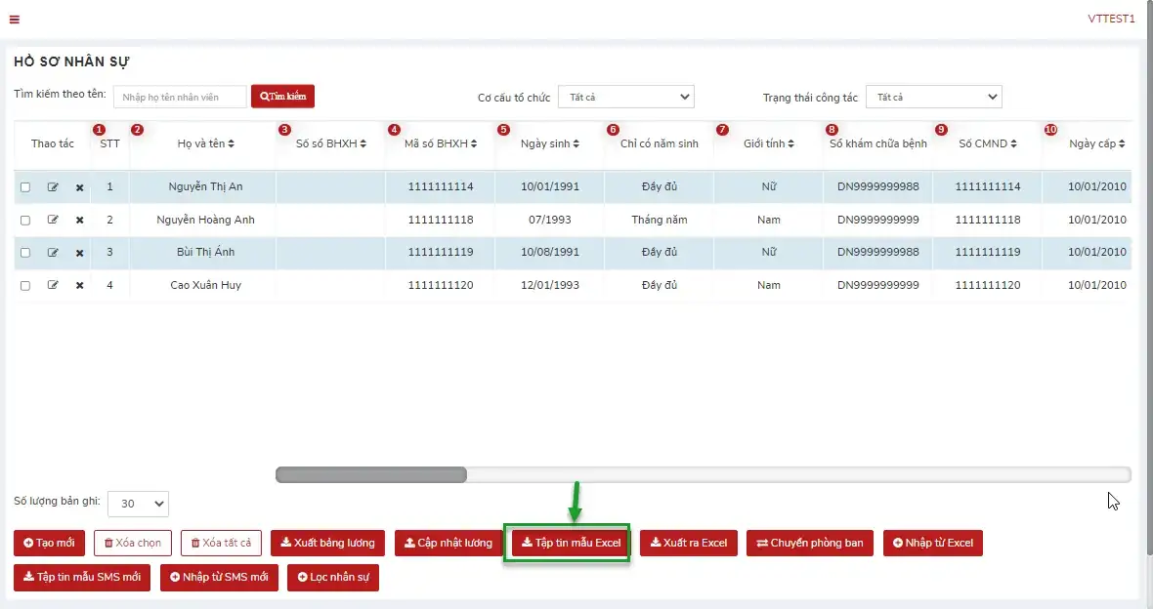The height and width of the screenshot is (609, 1153).
Task: Sort by Số CMND column arrows
Action: coord(1013,144)
